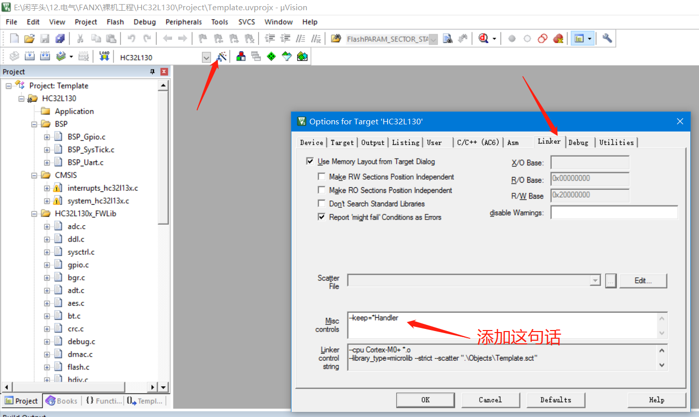The height and width of the screenshot is (417, 699).
Task: Click OK in Options for Target
Action: (x=425, y=400)
